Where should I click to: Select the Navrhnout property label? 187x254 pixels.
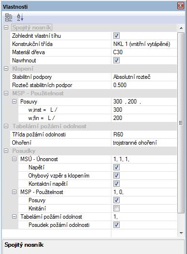24,60
